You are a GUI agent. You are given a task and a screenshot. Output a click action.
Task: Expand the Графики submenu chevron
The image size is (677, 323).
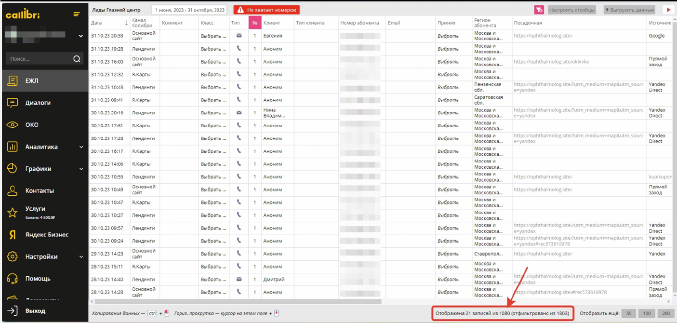point(81,169)
